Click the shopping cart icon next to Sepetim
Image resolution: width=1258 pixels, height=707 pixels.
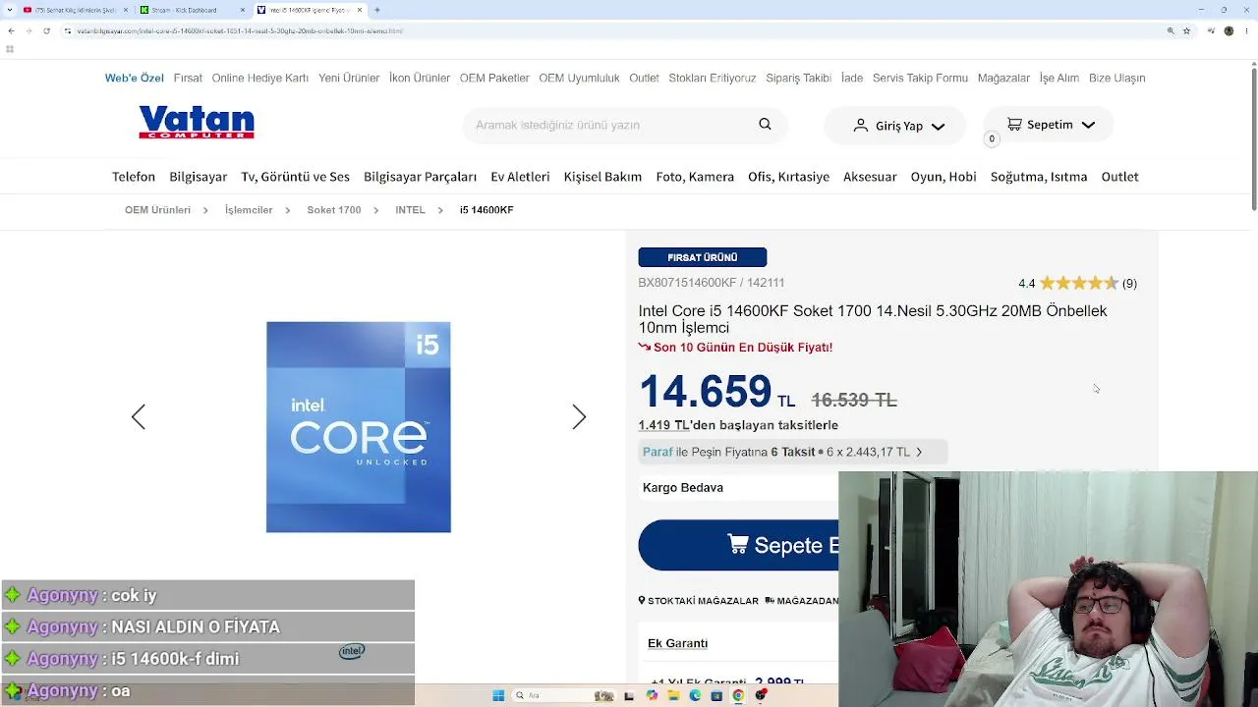[x=1014, y=125]
